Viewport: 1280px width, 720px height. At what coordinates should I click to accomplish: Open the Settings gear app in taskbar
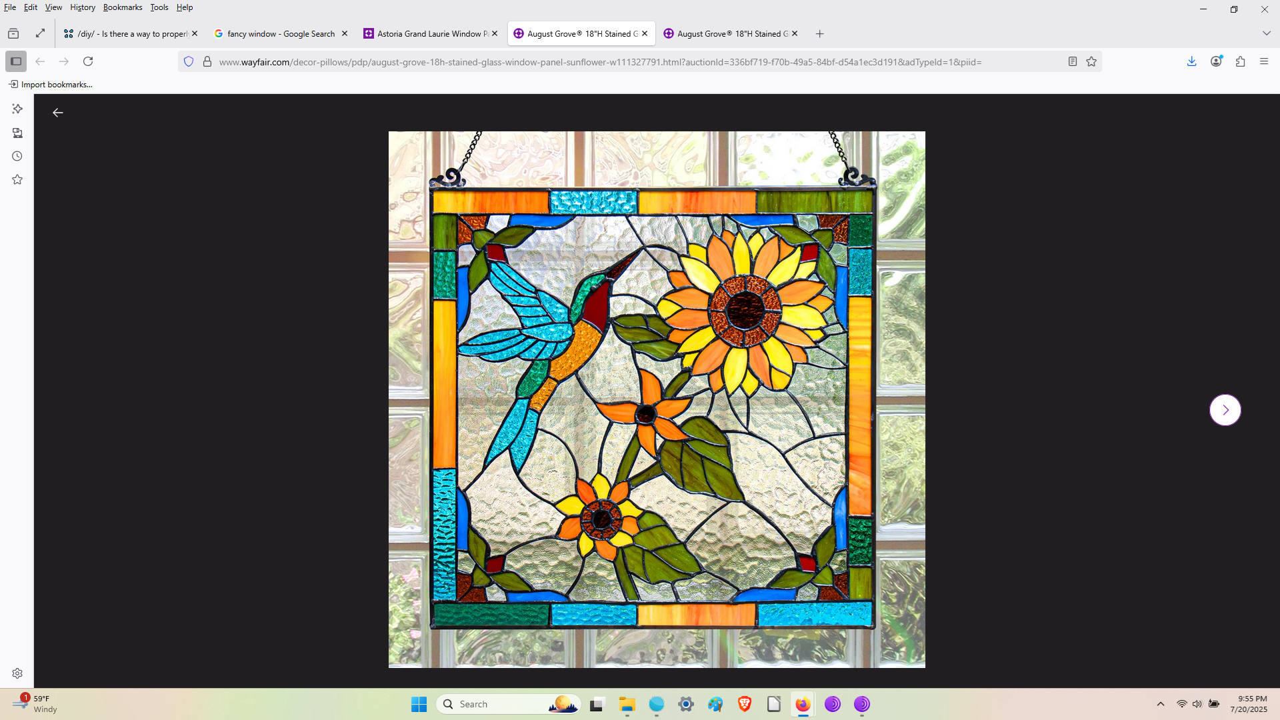click(686, 704)
